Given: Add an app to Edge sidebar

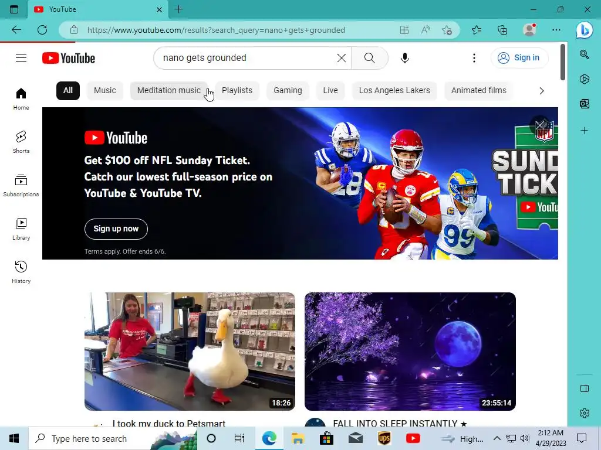Looking at the screenshot, I should tap(584, 131).
